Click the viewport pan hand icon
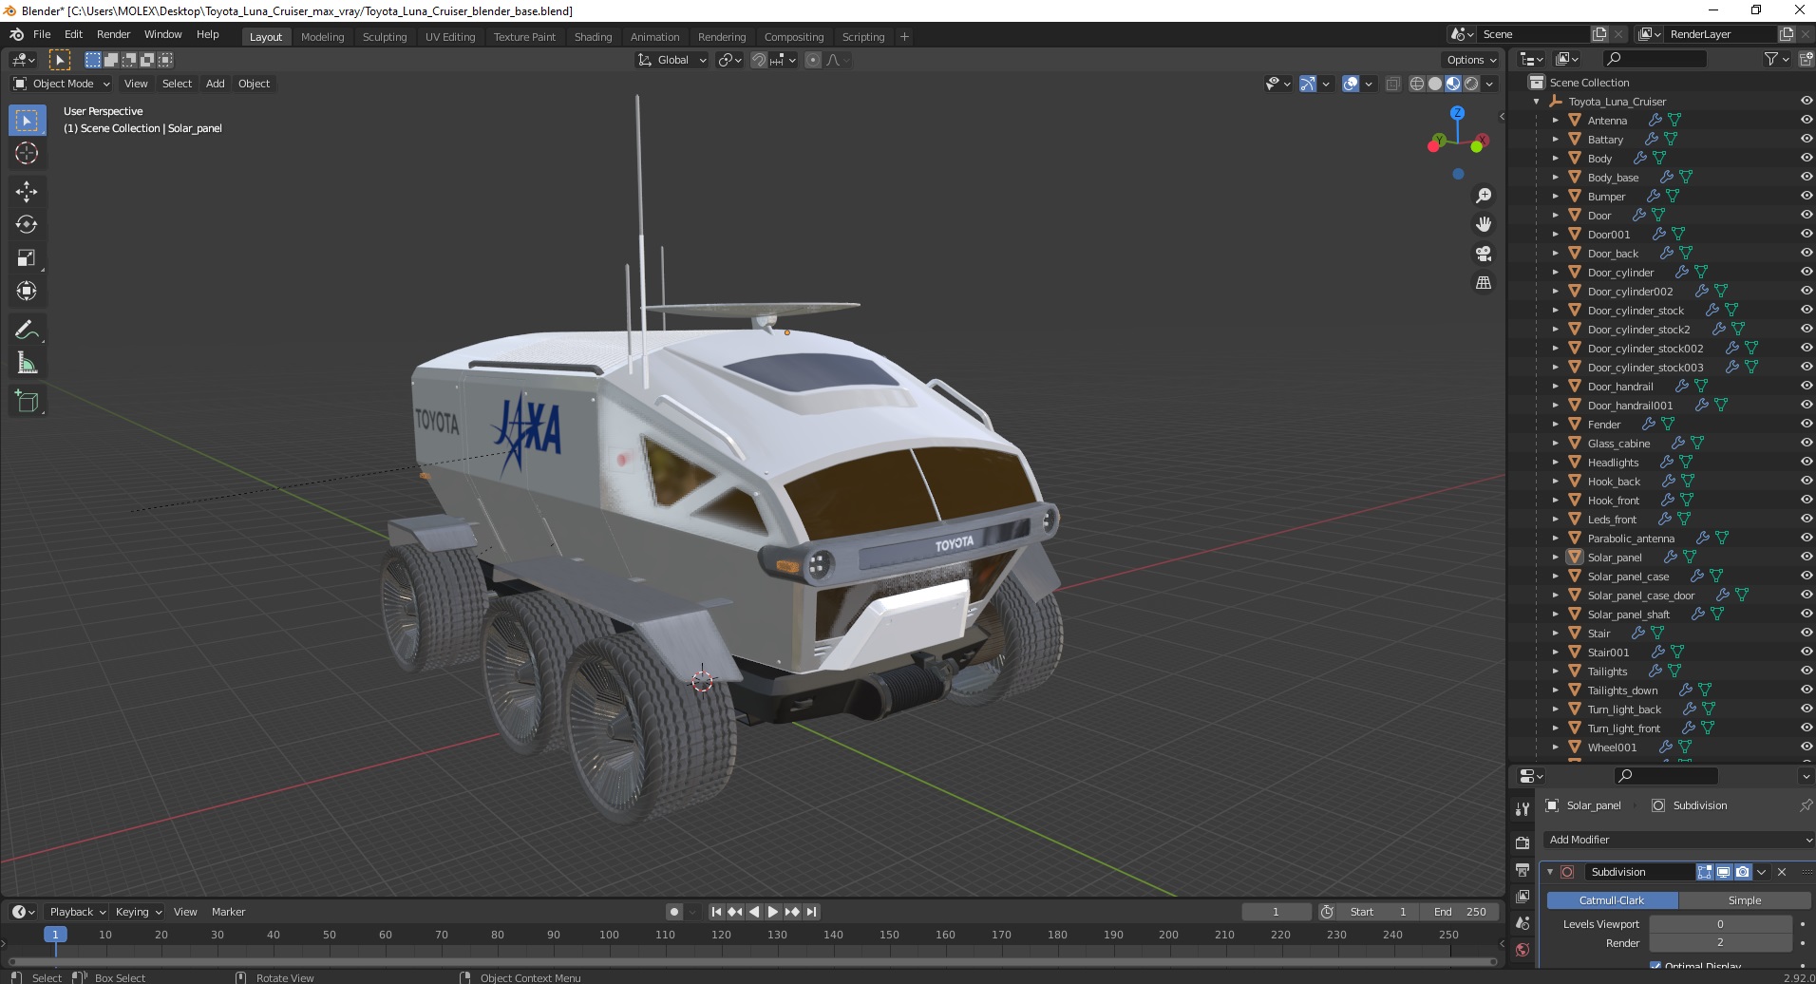This screenshot has height=984, width=1816. coord(1483,224)
